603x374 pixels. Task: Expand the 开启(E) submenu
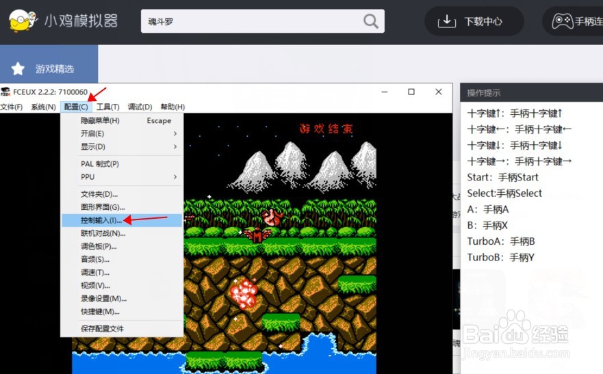(122, 133)
